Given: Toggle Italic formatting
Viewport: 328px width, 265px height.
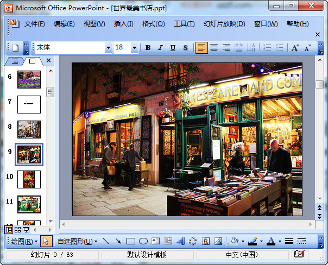Looking at the screenshot, I should tap(160, 48).
